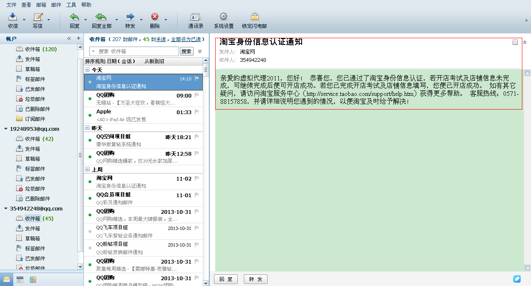This screenshot has height=286, width=531.
Task: Open search scope dropdown in search box
Action: (x=93, y=51)
